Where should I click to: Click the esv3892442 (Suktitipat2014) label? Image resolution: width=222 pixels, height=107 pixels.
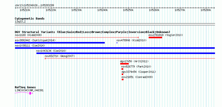pos(35,40)
